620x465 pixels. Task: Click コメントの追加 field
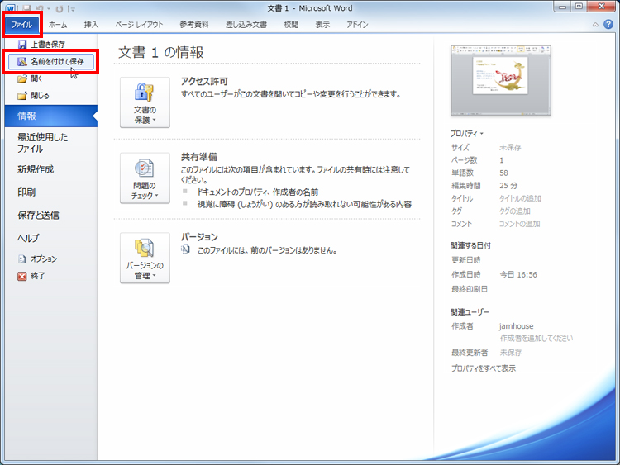click(x=519, y=224)
